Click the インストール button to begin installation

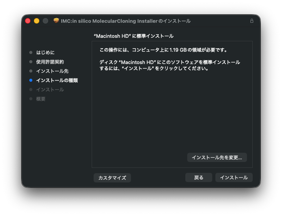point(234,177)
